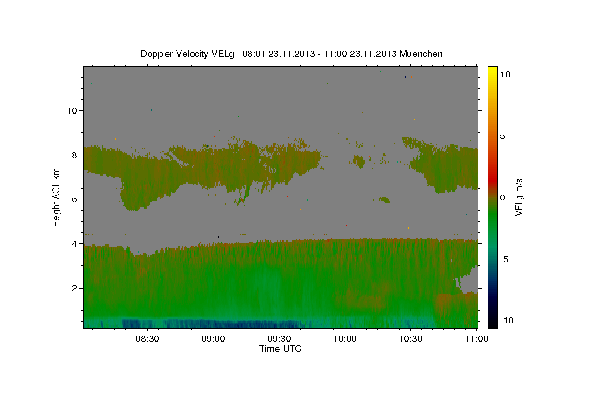Click the '10:30' time axis label
This screenshot has height=394, width=591.
[x=411, y=339]
